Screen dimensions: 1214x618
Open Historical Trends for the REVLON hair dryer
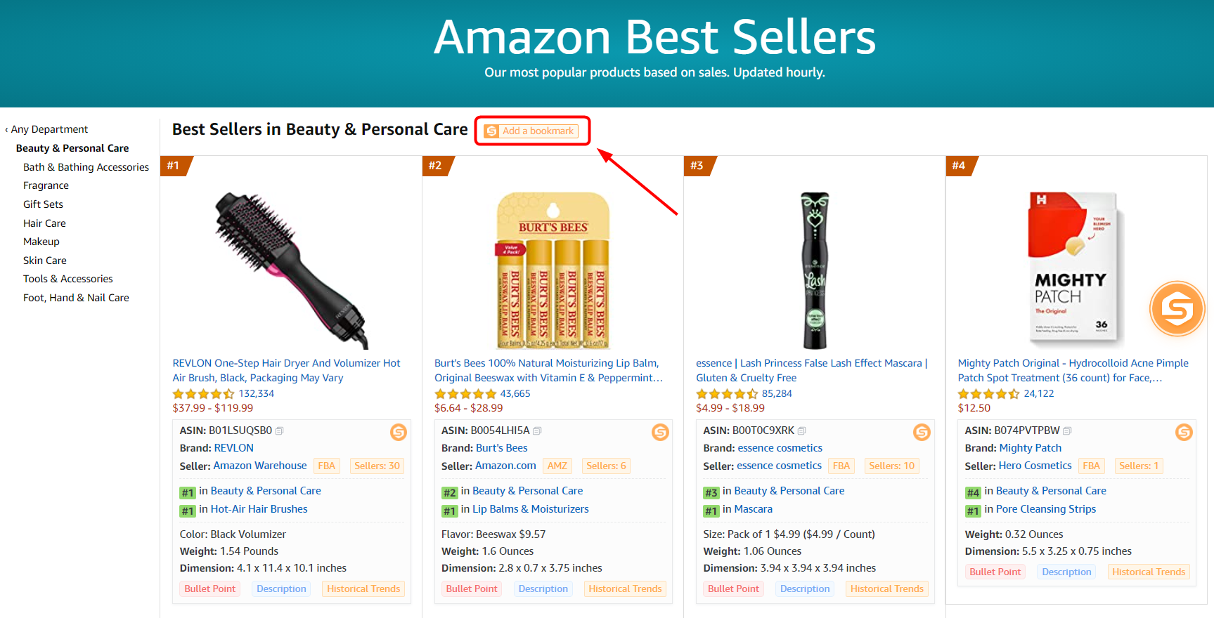coord(363,589)
